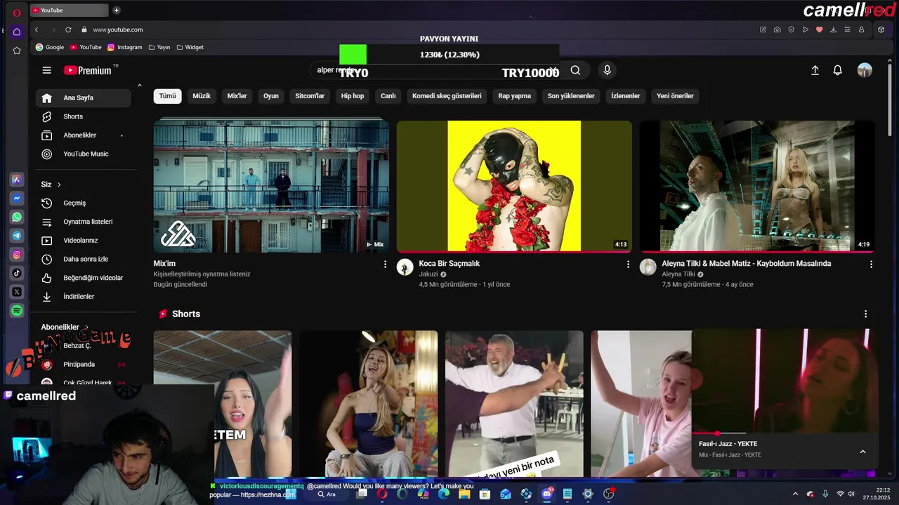
Task: Open YouTube Music link in sidebar
Action: [x=84, y=154]
